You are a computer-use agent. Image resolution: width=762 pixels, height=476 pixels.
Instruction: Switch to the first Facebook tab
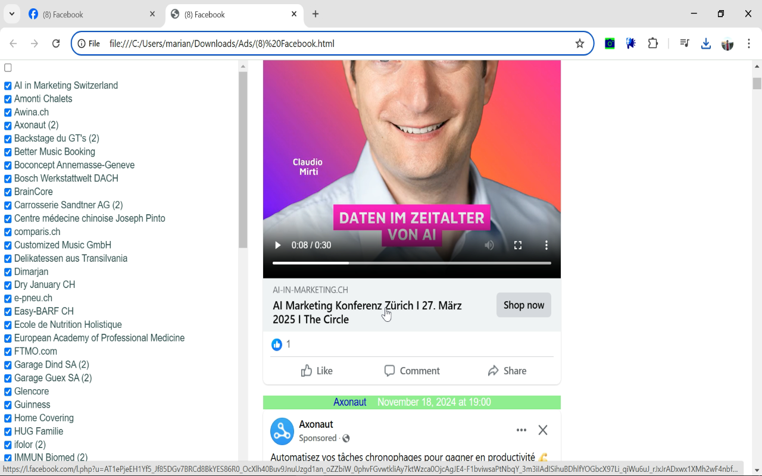coord(92,14)
